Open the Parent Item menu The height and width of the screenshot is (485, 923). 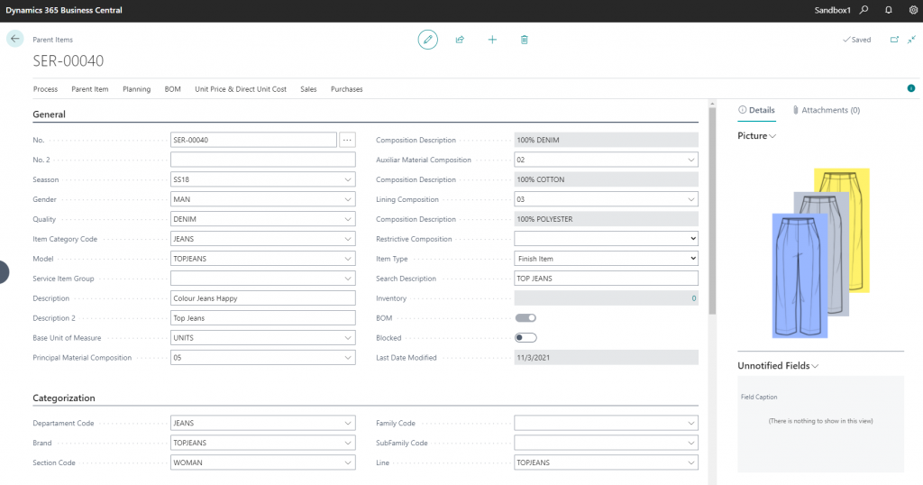pos(90,89)
